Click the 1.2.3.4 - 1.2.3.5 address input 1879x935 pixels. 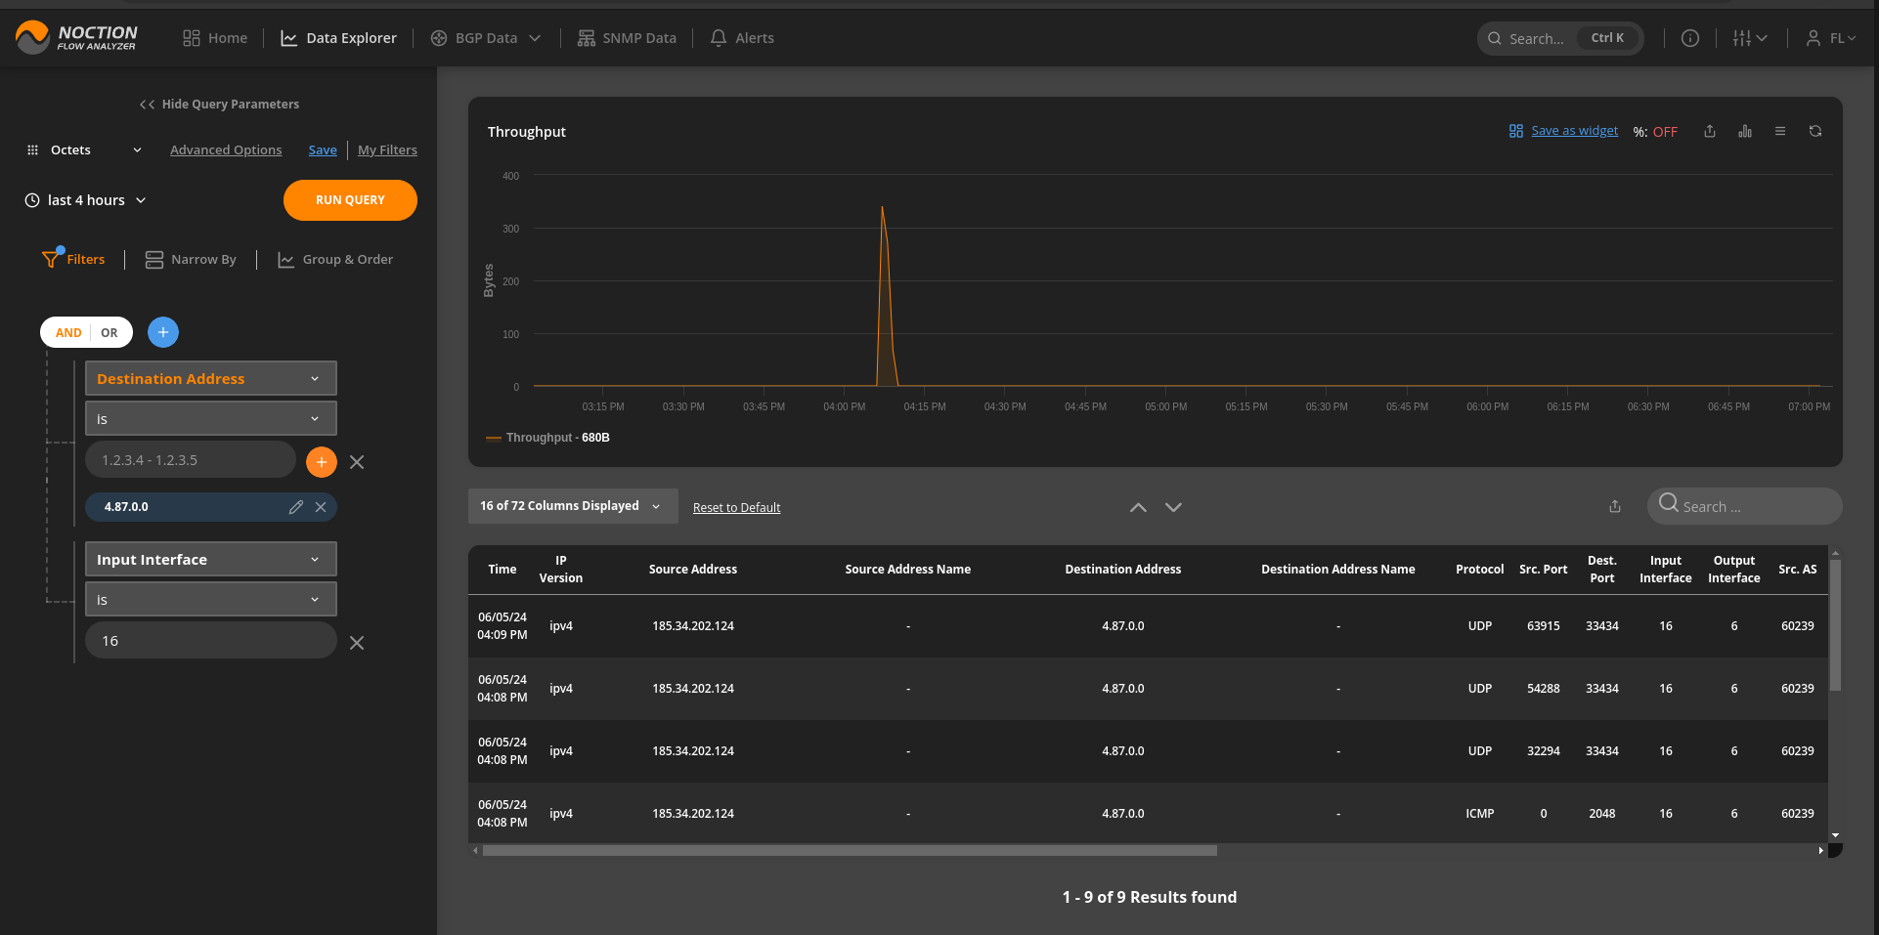pyautogui.click(x=191, y=459)
